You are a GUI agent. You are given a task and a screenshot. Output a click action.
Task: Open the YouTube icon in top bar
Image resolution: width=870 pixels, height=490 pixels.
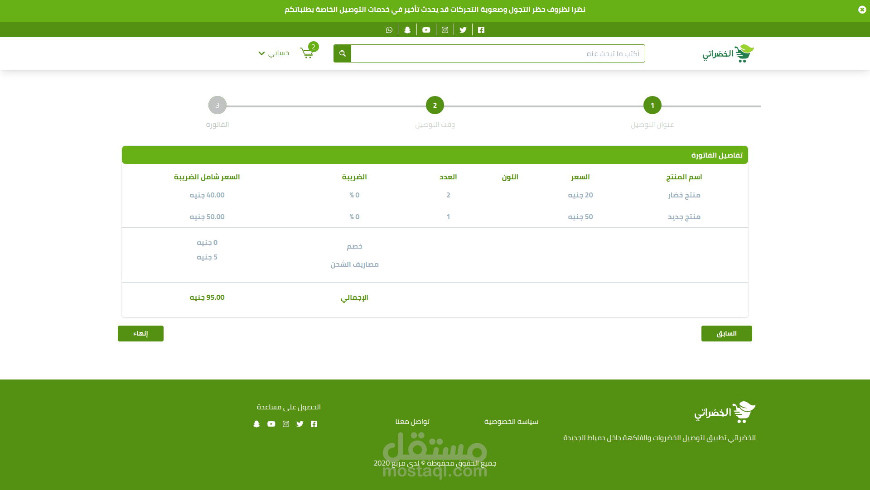coord(426,30)
